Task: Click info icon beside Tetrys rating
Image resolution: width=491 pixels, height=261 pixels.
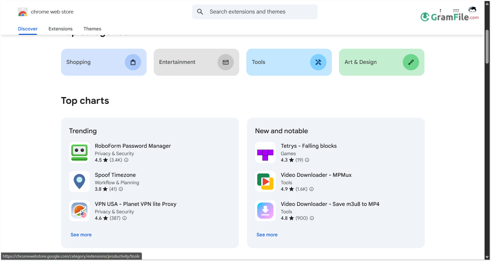Action: tap(307, 160)
